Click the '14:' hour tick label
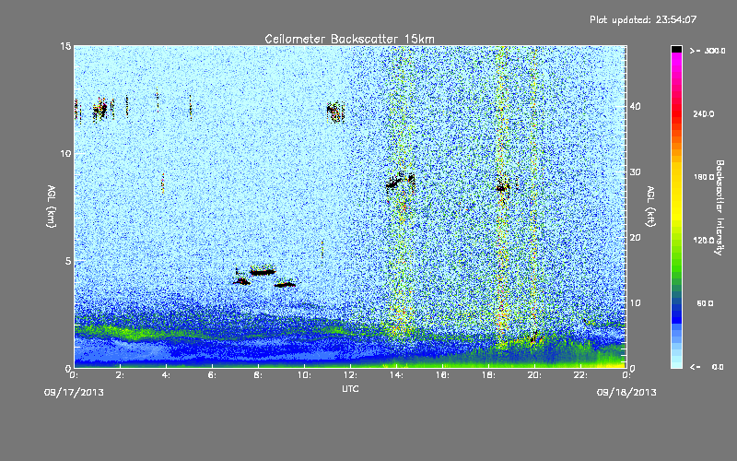 click(x=396, y=375)
